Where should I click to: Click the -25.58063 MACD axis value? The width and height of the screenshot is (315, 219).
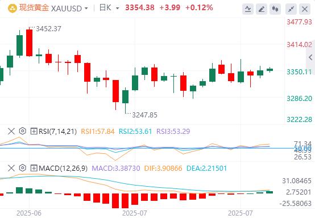coord(295,204)
